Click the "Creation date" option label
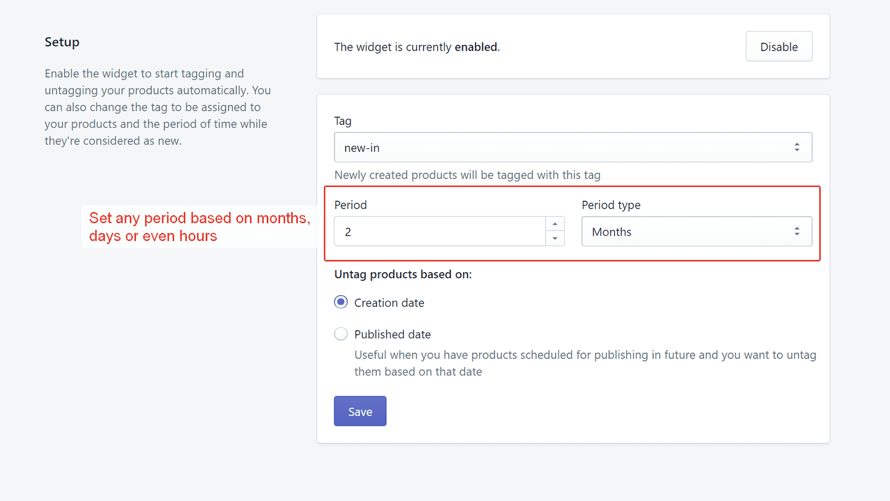The width and height of the screenshot is (890, 501). pos(389,303)
